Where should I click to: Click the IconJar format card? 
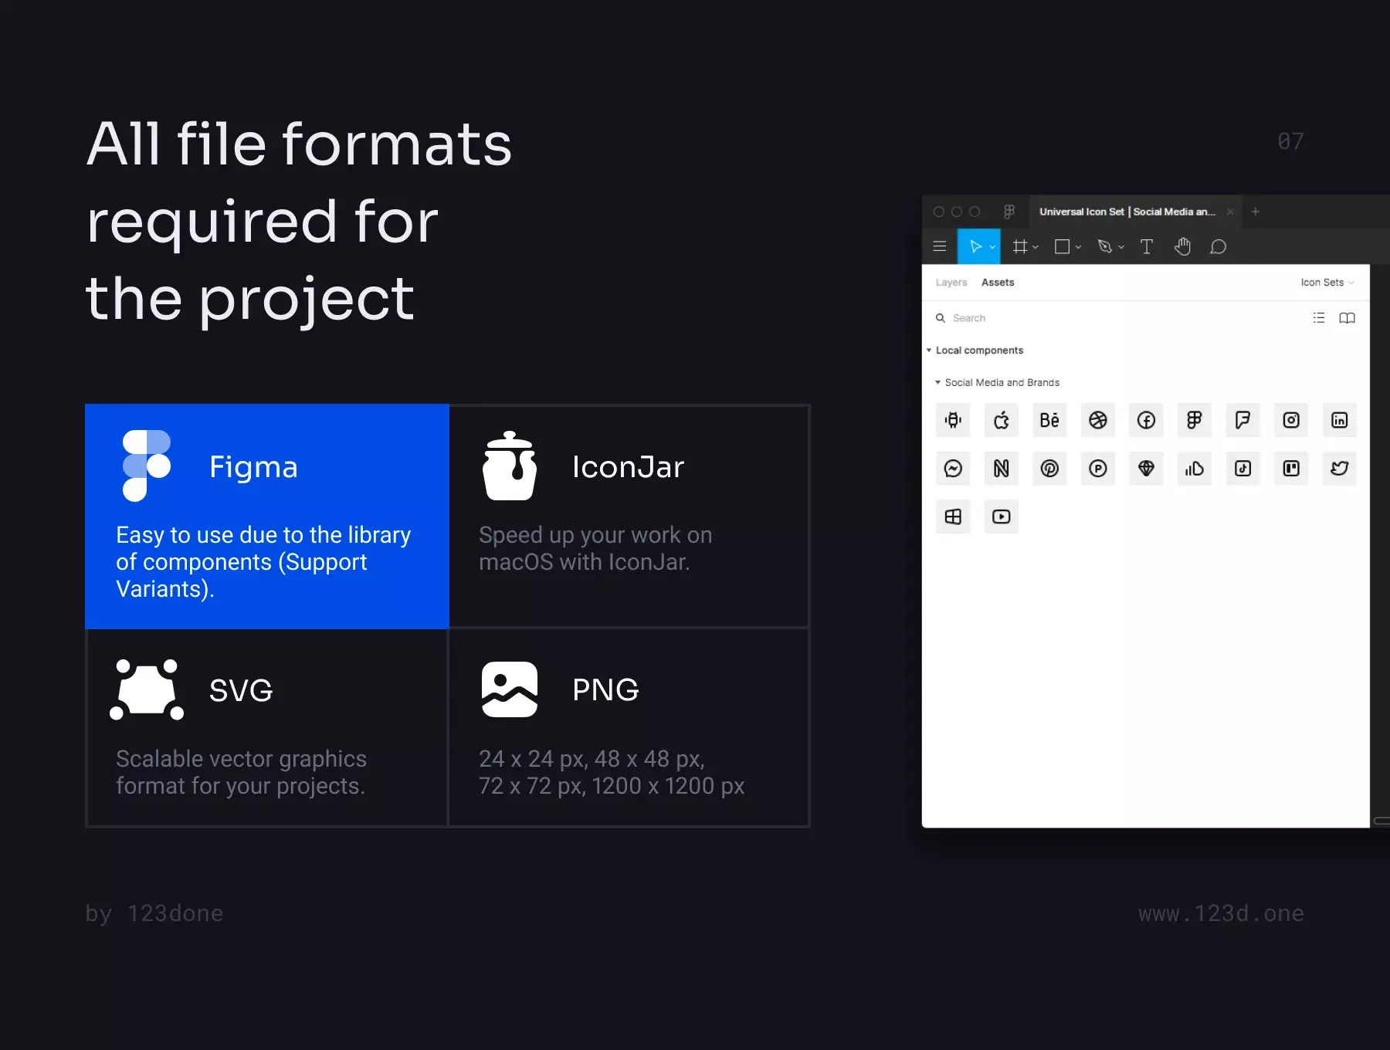629,517
